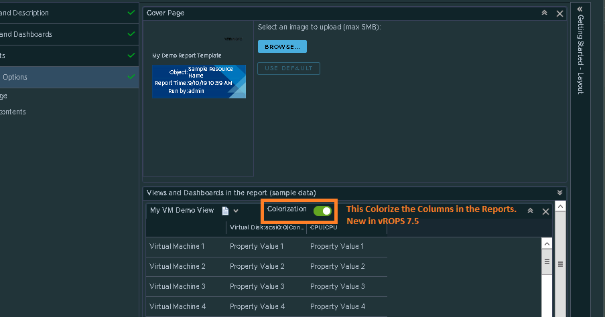Click the page orientation icon of My VM Demo View
Screen dimensions: 605x317
coord(225,211)
